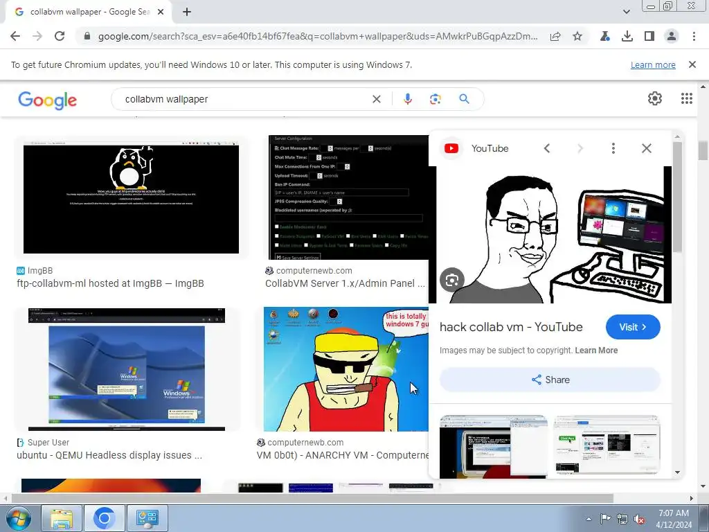The width and height of the screenshot is (709, 532).
Task: Open the Google apps grid
Action: point(686,98)
